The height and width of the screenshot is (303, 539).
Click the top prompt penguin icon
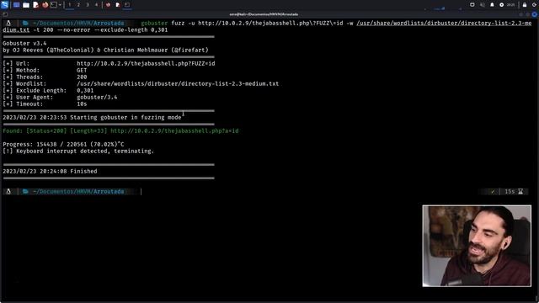point(8,23)
